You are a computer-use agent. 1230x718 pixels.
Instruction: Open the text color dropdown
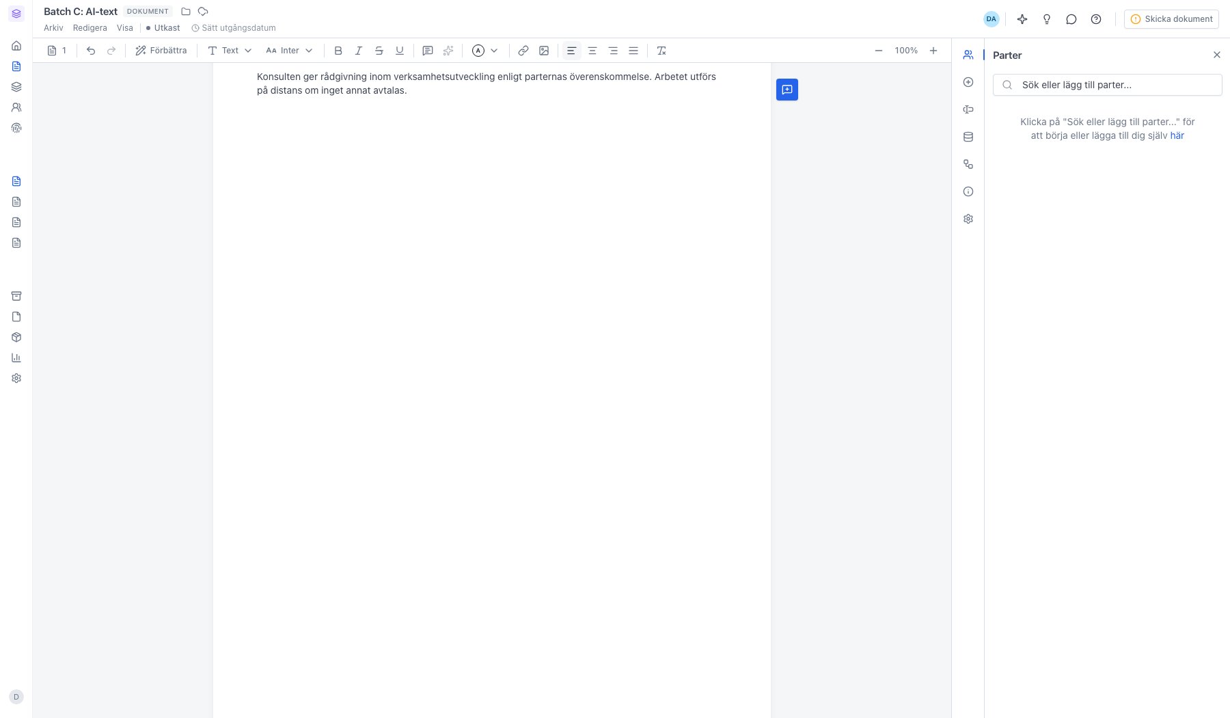485,51
